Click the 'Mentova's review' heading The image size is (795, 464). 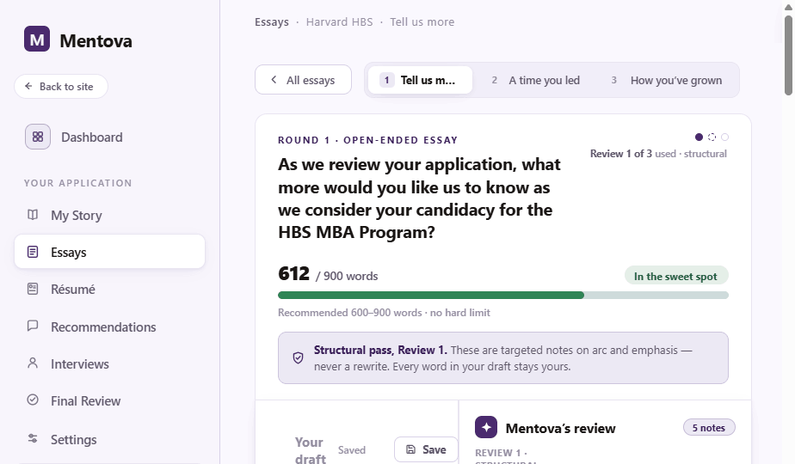[x=560, y=428]
